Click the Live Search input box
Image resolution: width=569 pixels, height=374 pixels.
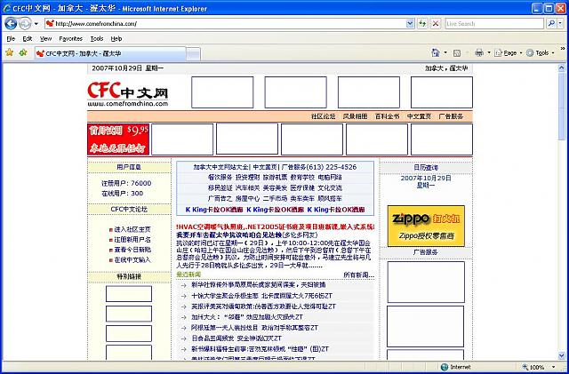click(494, 24)
